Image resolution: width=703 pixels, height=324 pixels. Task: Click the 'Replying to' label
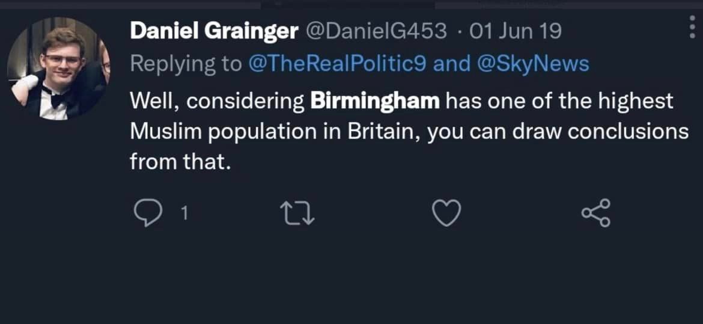pos(185,64)
